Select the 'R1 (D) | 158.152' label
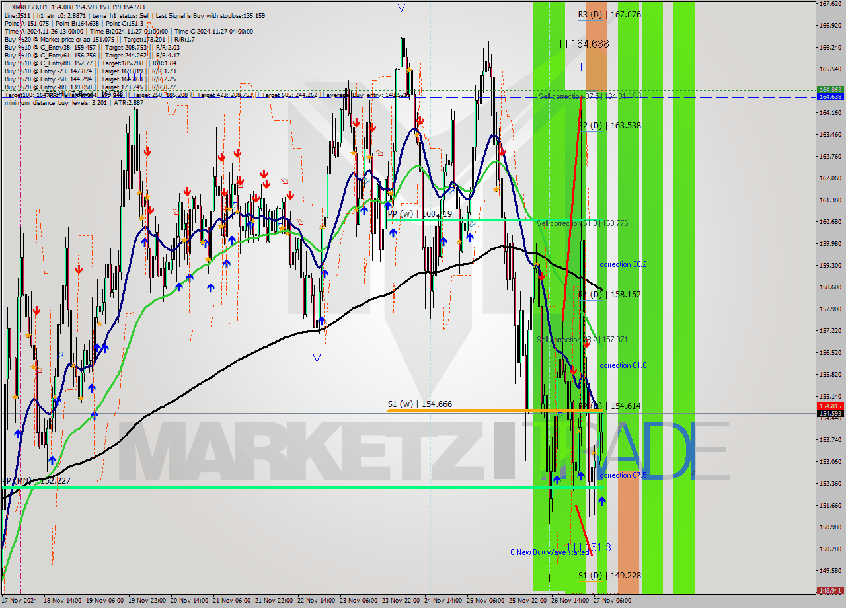This screenshot has width=846, height=608. coord(609,294)
